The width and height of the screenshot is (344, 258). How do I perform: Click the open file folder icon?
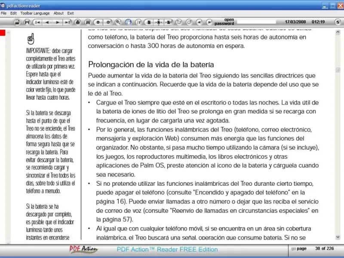pos(17,22)
